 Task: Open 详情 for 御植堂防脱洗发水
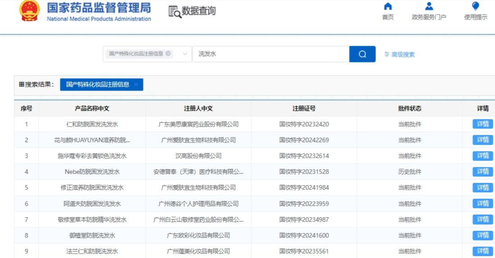pyautogui.click(x=483, y=235)
